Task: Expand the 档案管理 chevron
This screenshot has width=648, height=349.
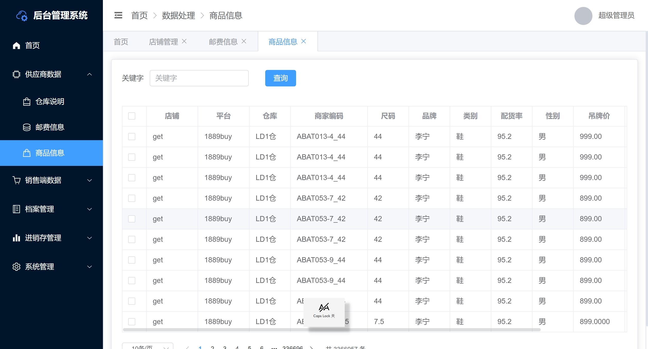Action: tap(90, 209)
